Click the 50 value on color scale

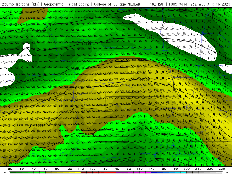pyautogui.click(x=10, y=169)
